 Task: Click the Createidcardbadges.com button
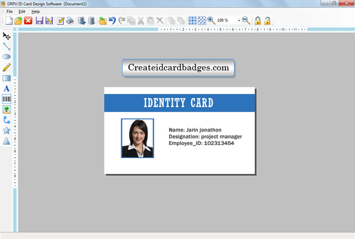(x=179, y=67)
